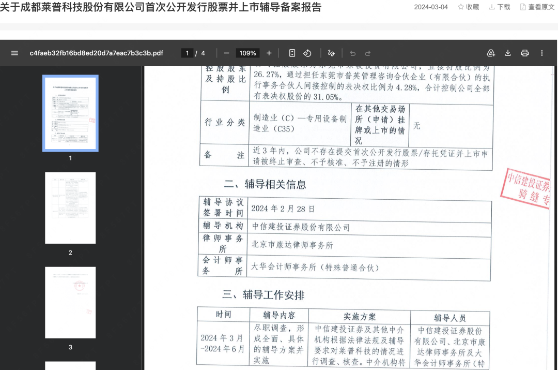Click the 辅导人员 column header
The image size is (558, 370).
[450, 318]
